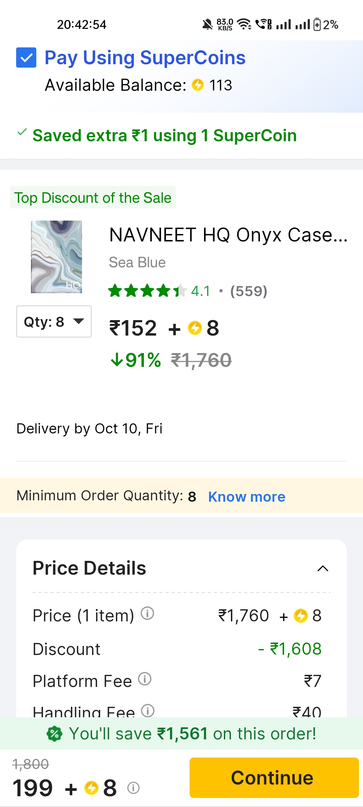Uncheck the Pay Using SuperCoins checkbox

pos(26,57)
